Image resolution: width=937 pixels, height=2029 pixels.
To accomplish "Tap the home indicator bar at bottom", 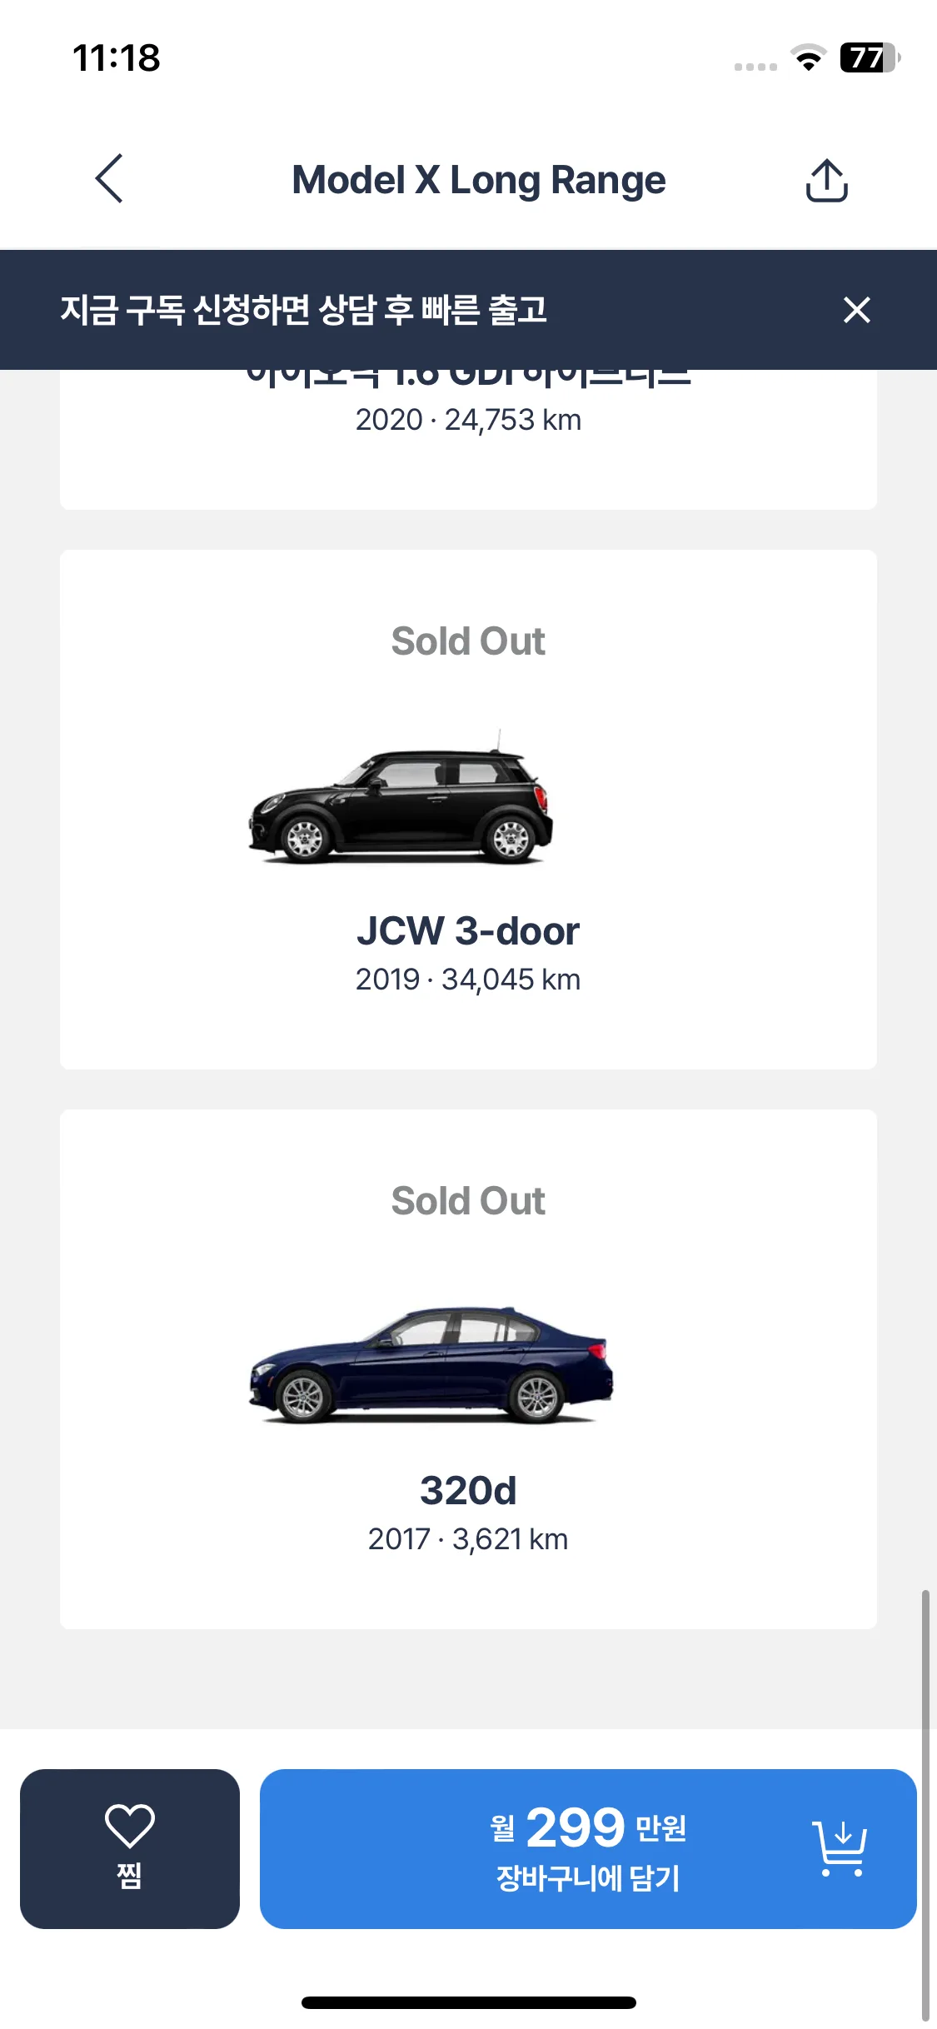I will (468, 2002).
